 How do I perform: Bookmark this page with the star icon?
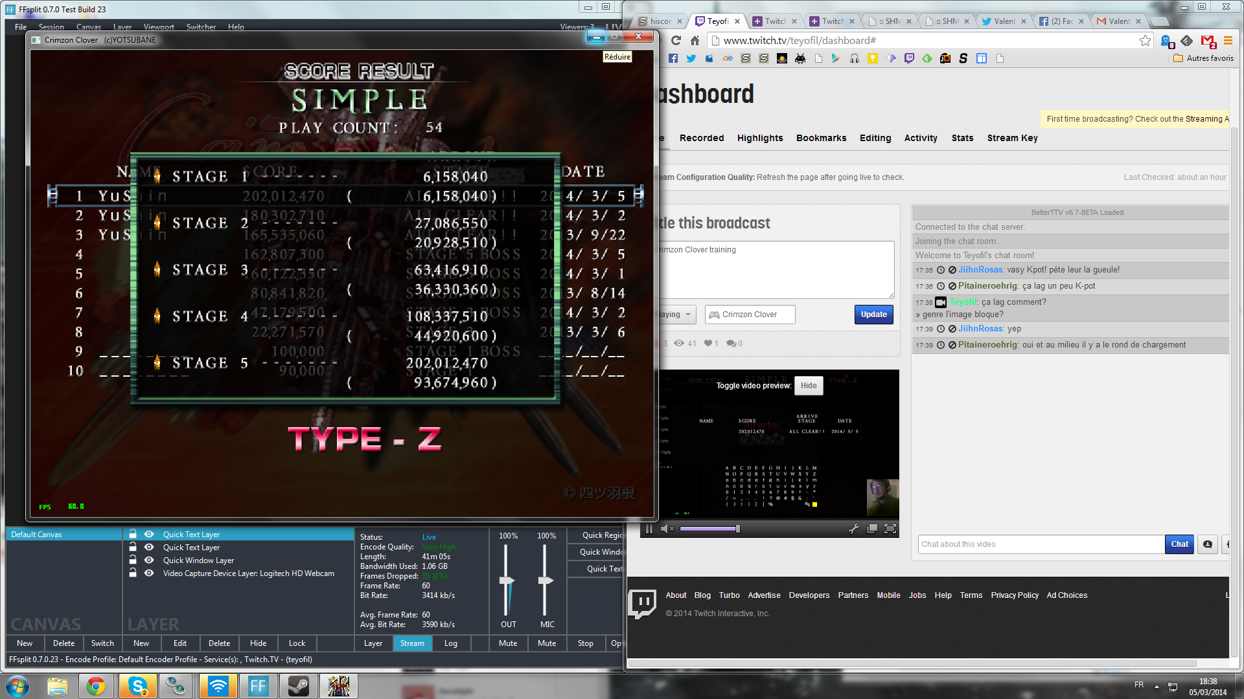pos(1145,40)
